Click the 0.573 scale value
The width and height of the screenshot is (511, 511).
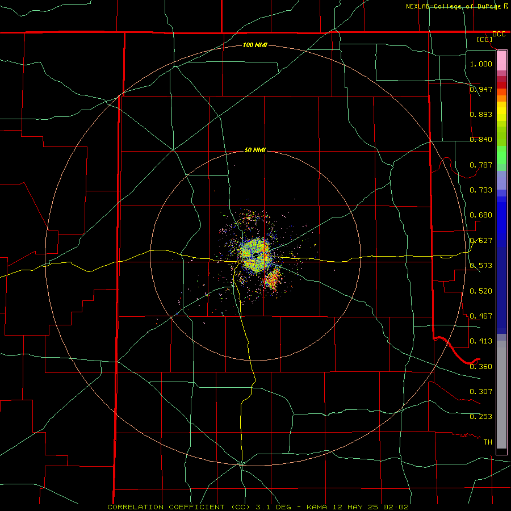(x=481, y=266)
